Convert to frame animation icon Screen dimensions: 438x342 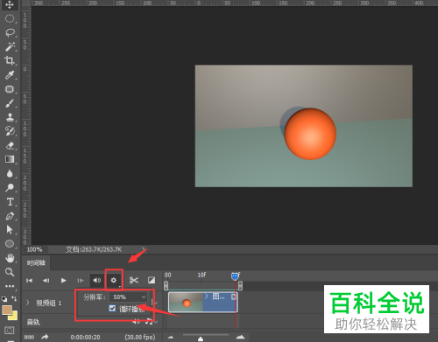point(29,337)
